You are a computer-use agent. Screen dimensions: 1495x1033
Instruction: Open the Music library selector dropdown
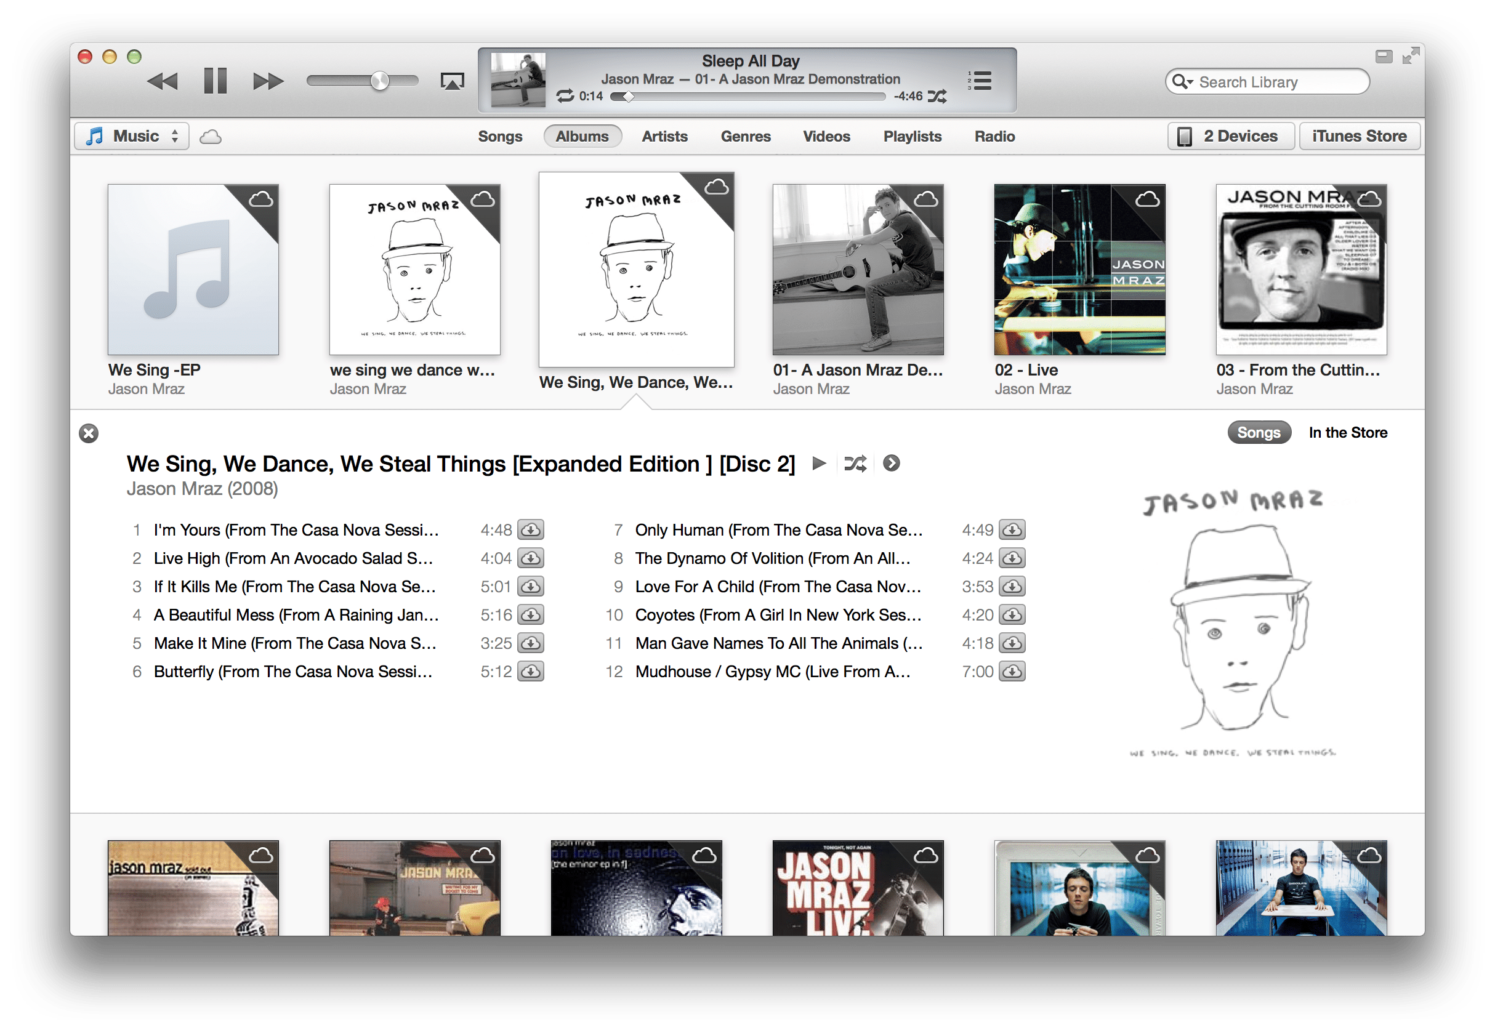(x=132, y=137)
